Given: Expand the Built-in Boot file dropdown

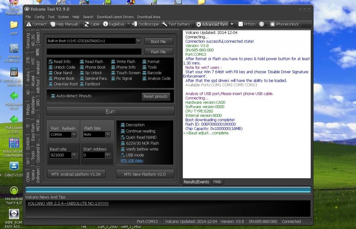Looking at the screenshot, I should 138,41.
